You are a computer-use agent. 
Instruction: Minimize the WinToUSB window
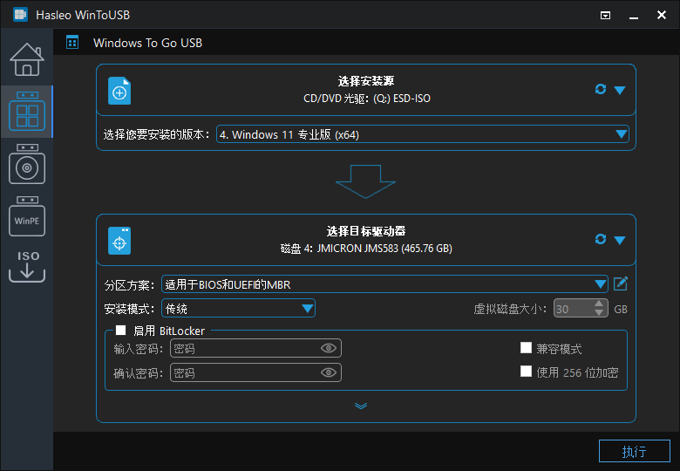[x=634, y=16]
